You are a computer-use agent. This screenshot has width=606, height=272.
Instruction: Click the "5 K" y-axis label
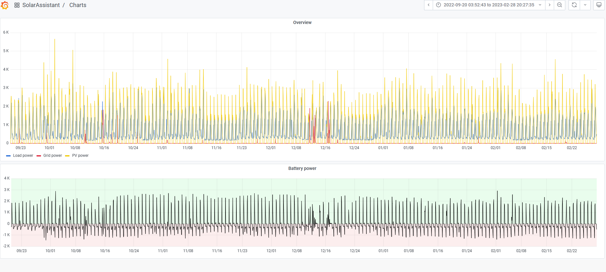click(6, 51)
